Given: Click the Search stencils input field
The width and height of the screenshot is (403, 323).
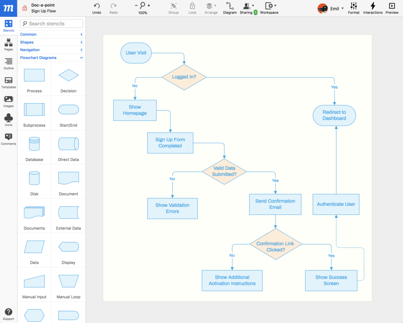Looking at the screenshot, I should pyautogui.click(x=52, y=24).
